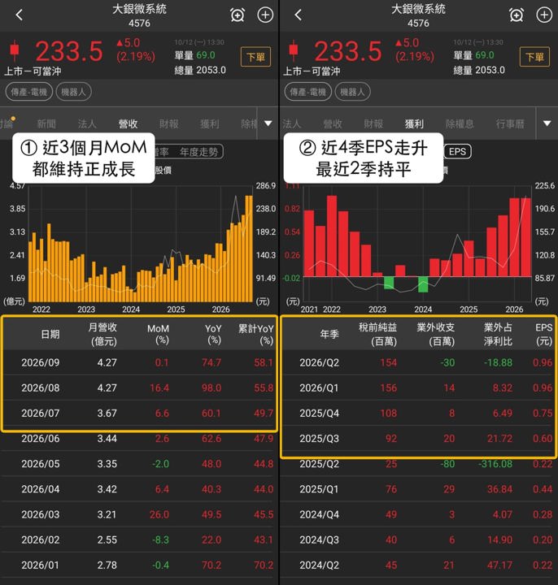Viewport: 558px width, 585px height.
Task: Select 2026/Q1 earnings row
Action: point(419,388)
